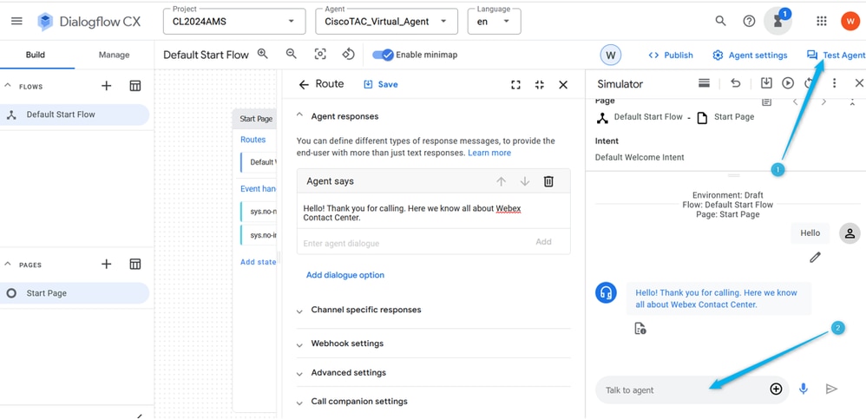Screen dimensions: 866x419
Task: Click the W collaborator avatar in toolbar
Action: point(610,55)
